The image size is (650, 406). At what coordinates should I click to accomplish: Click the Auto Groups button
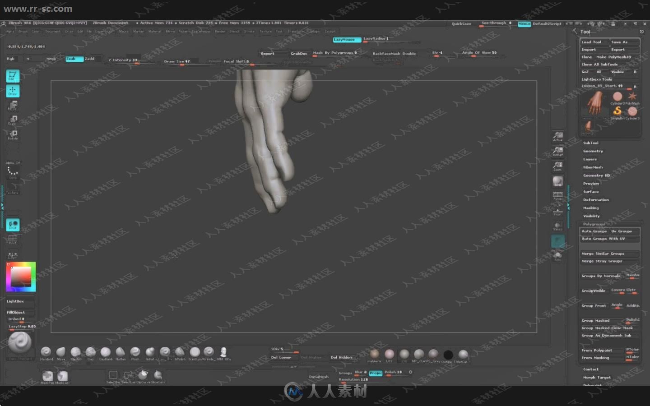coord(594,231)
